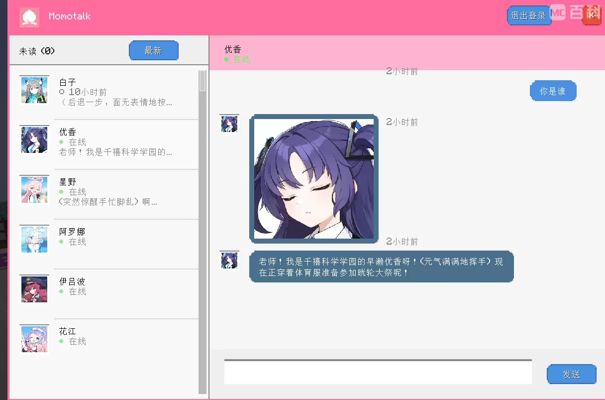The image size is (605, 400).
Task: Click the small avatar beside the image message
Action: click(x=229, y=124)
